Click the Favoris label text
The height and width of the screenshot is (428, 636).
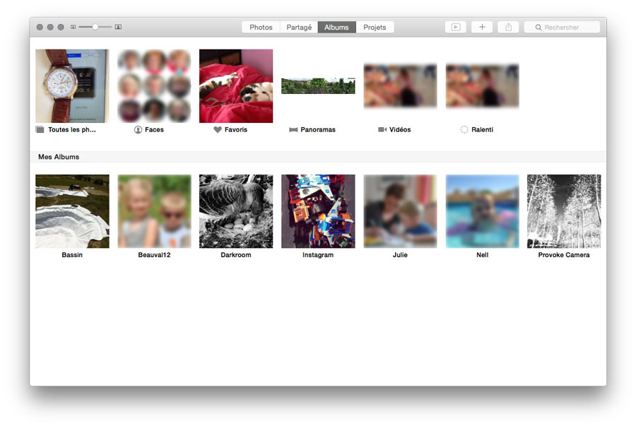(x=235, y=130)
